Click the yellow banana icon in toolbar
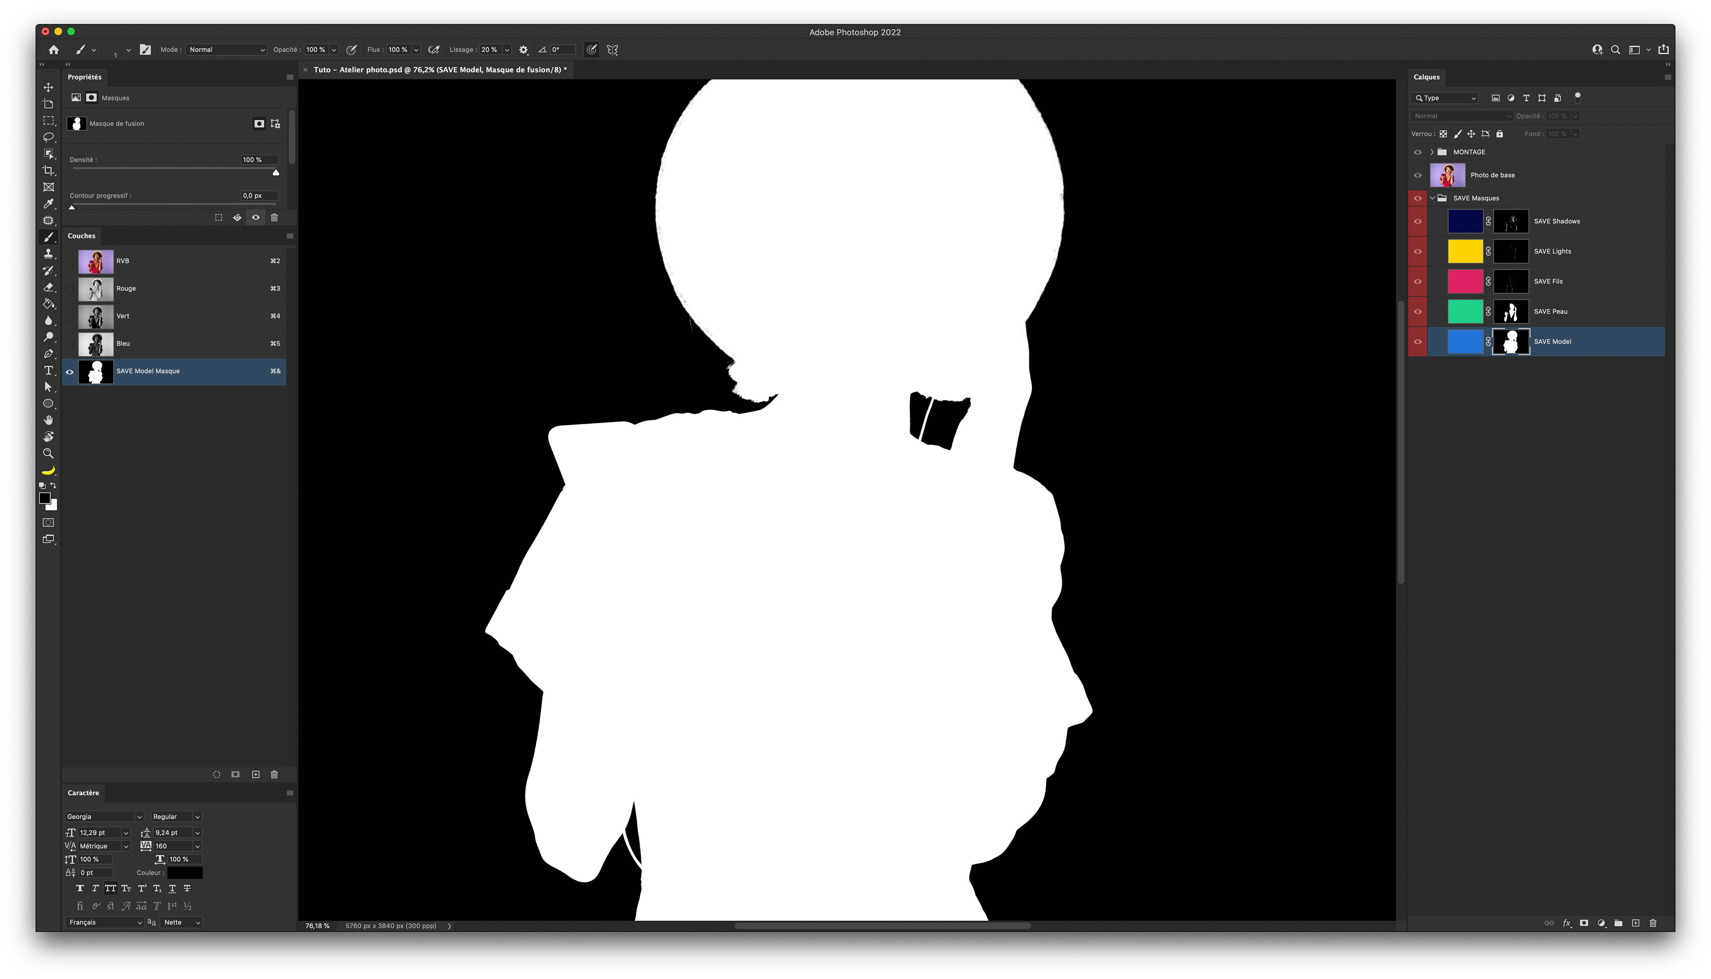 coord(49,471)
